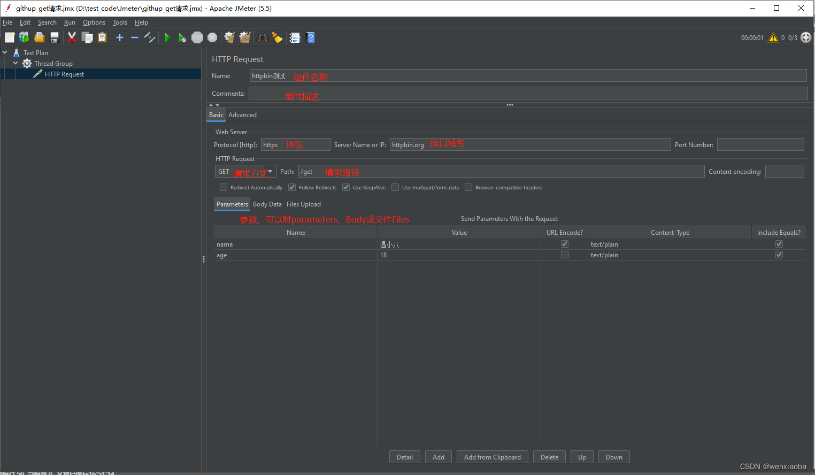Open a test plan with folder icon

pyautogui.click(x=39, y=37)
